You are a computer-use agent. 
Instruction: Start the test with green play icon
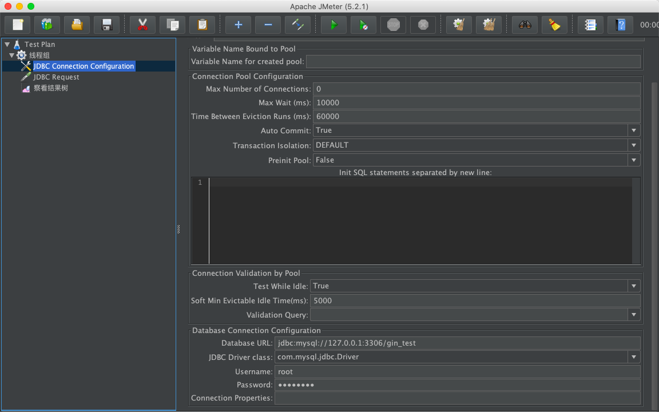334,25
